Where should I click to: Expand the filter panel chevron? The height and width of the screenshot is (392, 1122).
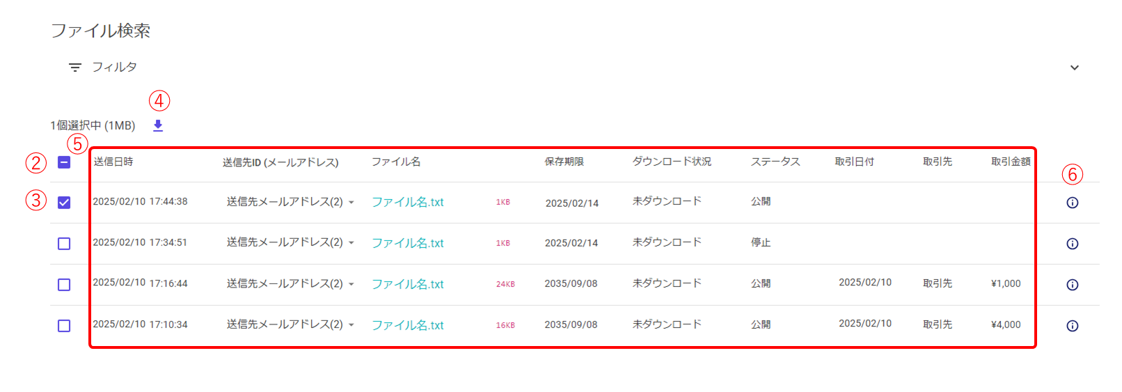[x=1074, y=68]
